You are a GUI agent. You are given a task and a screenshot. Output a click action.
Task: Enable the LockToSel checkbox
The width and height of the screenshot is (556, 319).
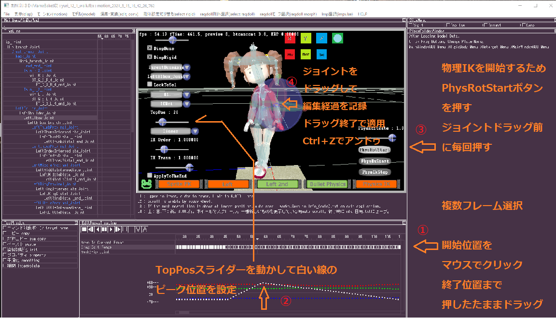pos(150,84)
